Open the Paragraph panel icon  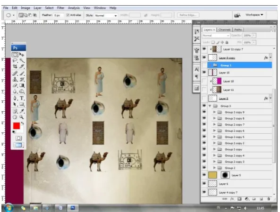tap(196, 77)
